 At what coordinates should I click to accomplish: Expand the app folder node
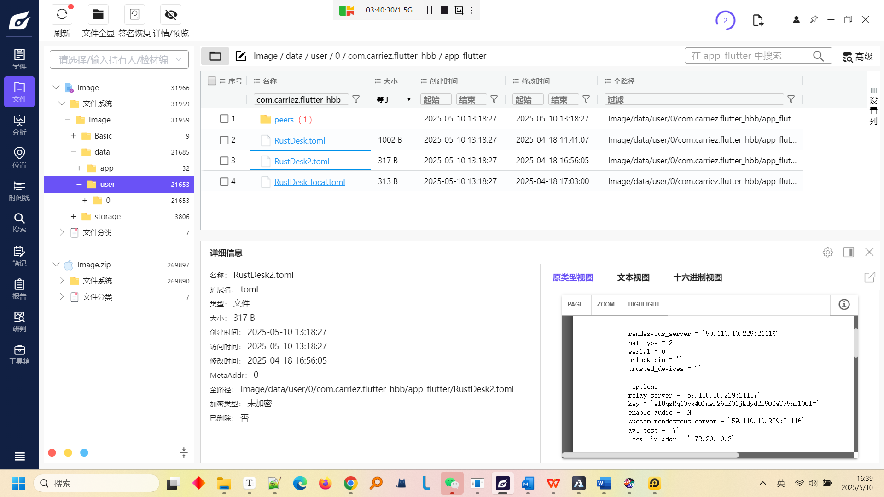(79, 168)
